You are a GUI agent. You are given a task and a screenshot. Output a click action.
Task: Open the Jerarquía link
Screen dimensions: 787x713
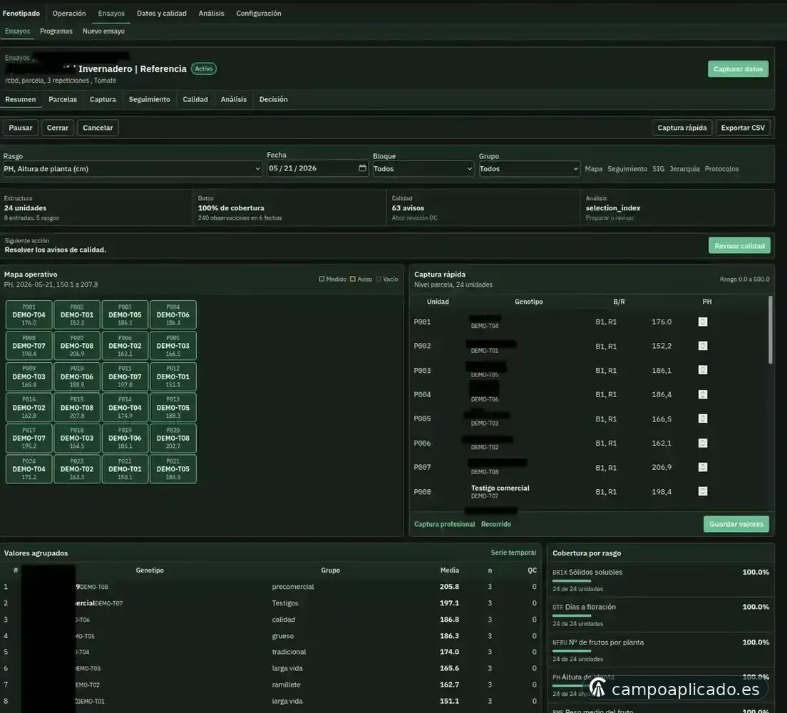[684, 169]
